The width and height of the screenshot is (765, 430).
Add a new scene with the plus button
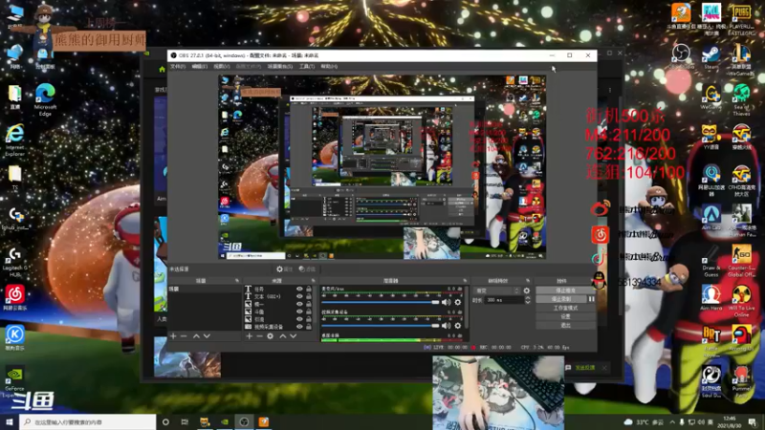173,336
